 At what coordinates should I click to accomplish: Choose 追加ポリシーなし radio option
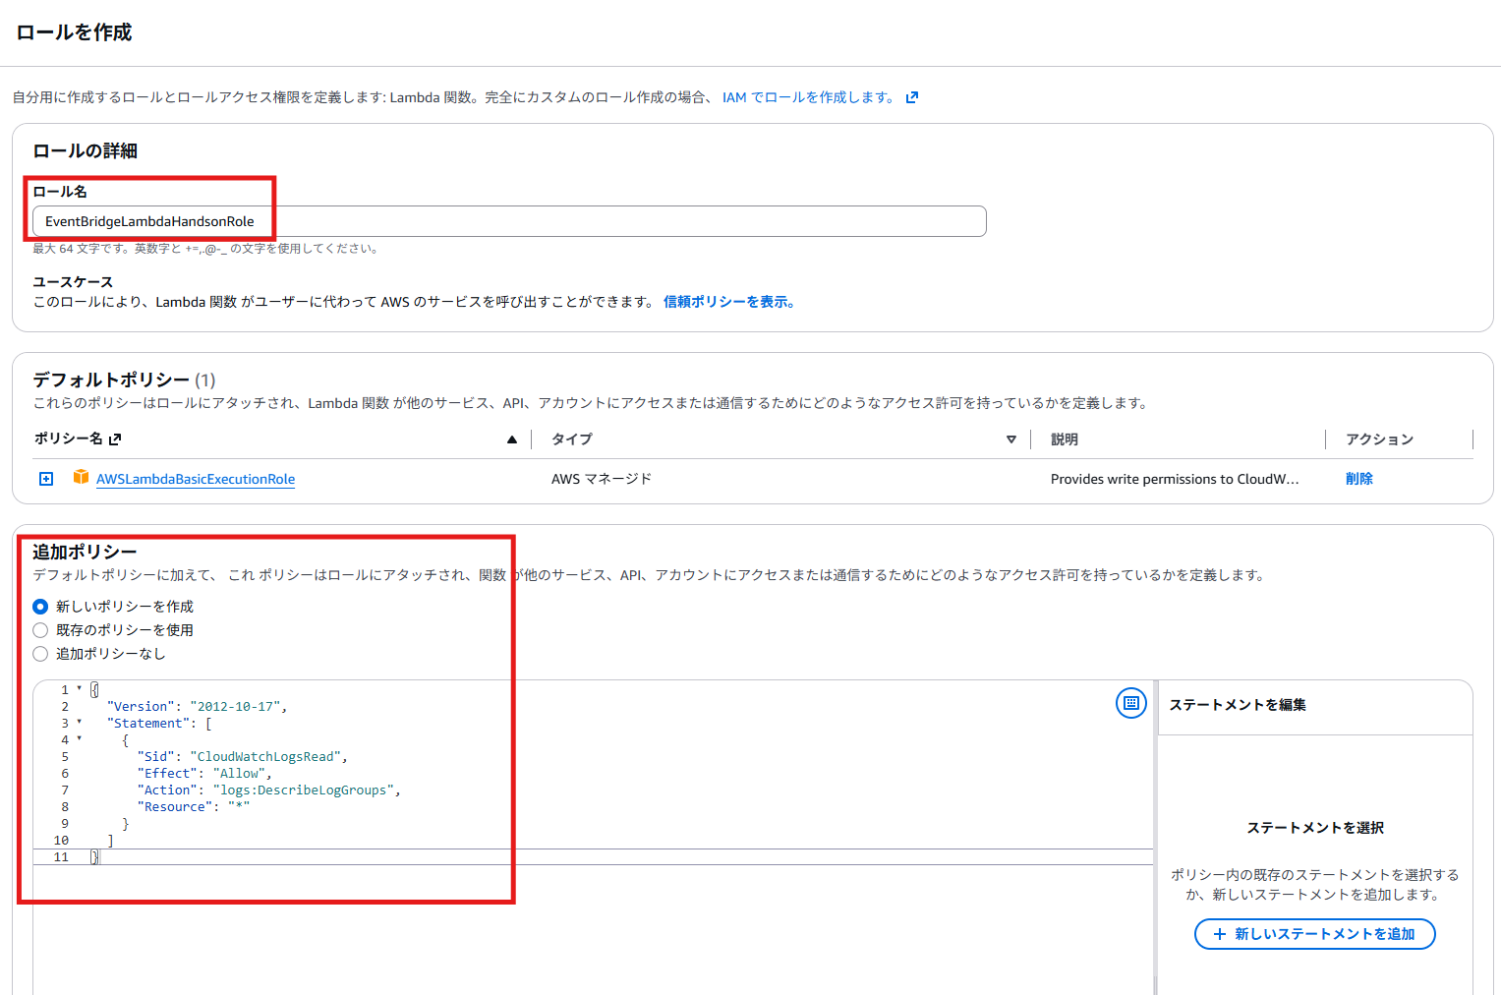40,654
